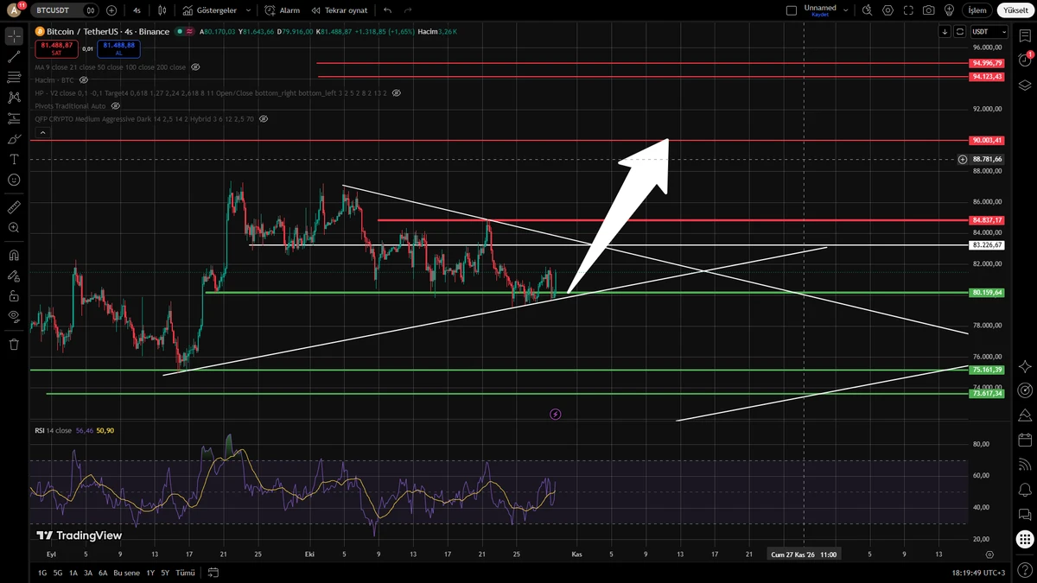Toggle visibility of the MA indicator
The width and height of the screenshot is (1037, 583).
tap(195, 67)
